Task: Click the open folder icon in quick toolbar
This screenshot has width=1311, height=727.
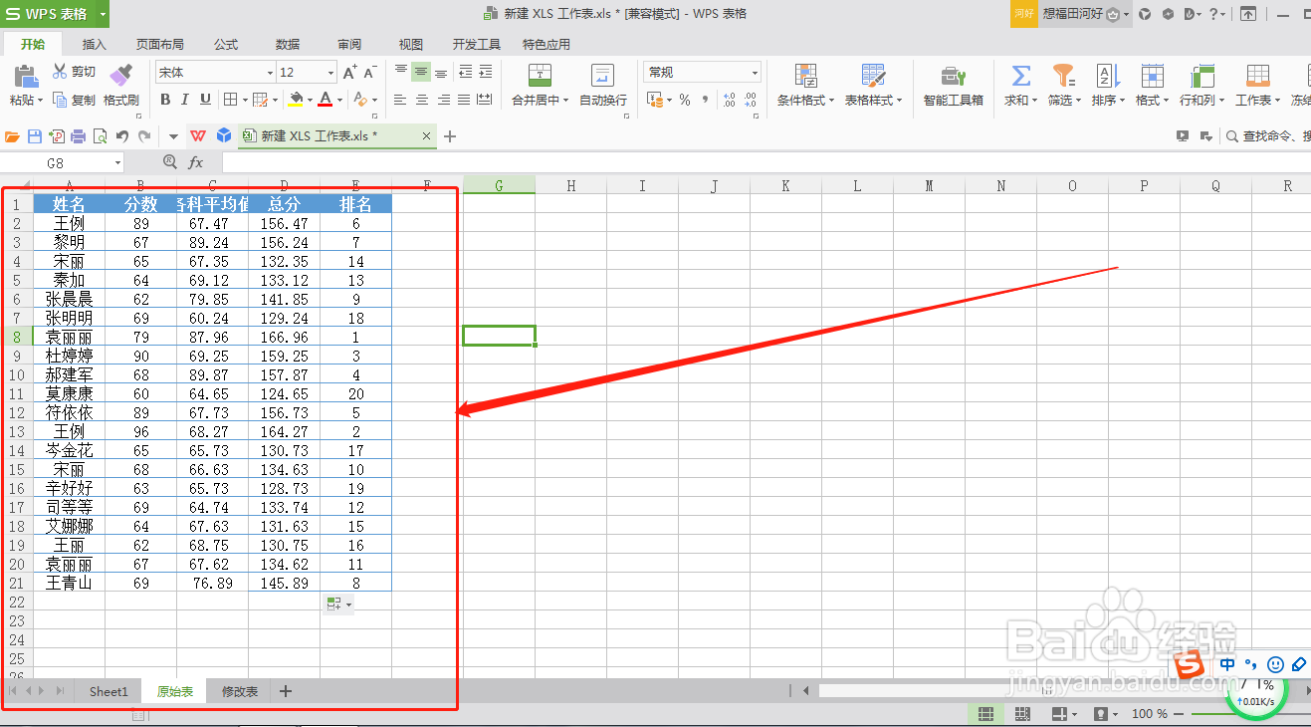Action: pos(13,136)
